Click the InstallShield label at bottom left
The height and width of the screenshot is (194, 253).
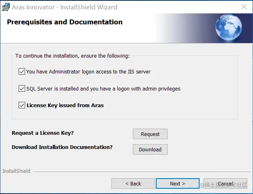coord(16,171)
